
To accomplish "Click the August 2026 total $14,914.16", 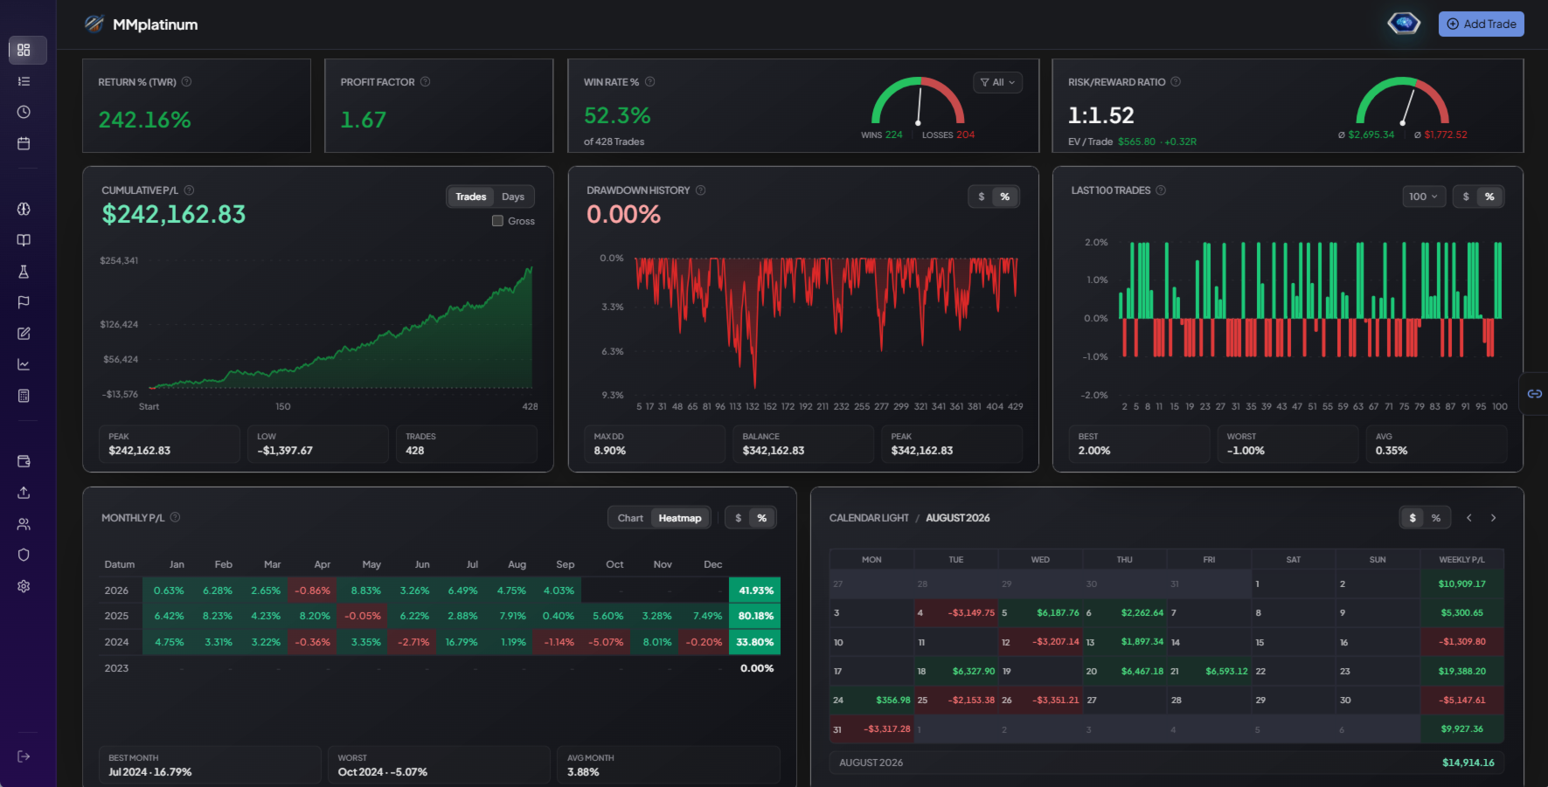I will [x=1468, y=763].
